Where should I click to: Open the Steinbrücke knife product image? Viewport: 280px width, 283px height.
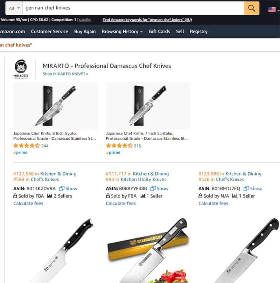coord(148,250)
